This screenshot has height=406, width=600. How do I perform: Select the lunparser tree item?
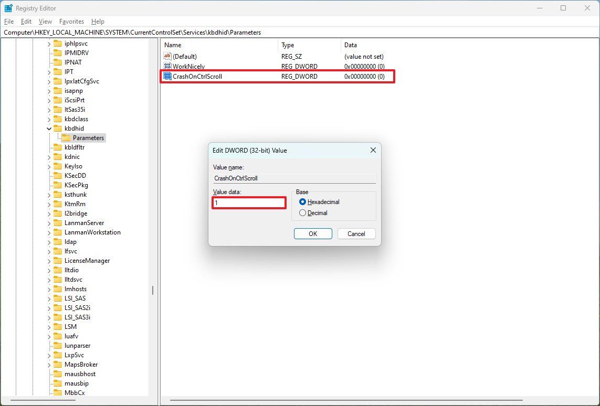[x=77, y=346]
